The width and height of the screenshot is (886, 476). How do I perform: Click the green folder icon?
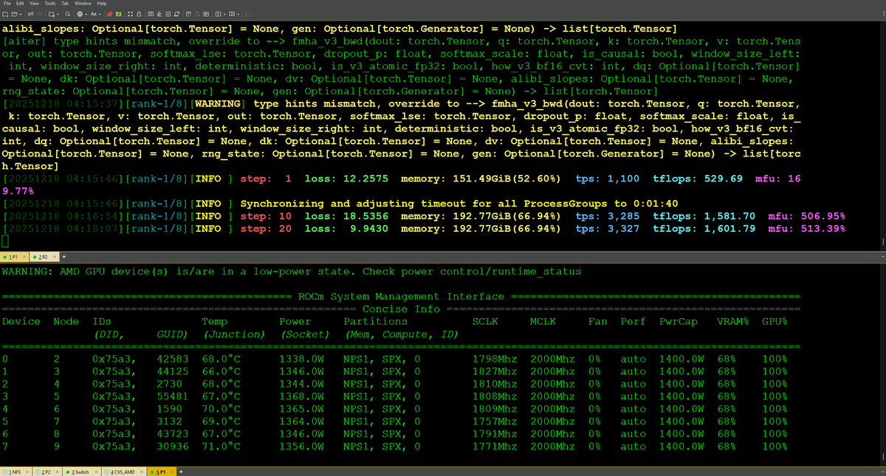(x=118, y=14)
